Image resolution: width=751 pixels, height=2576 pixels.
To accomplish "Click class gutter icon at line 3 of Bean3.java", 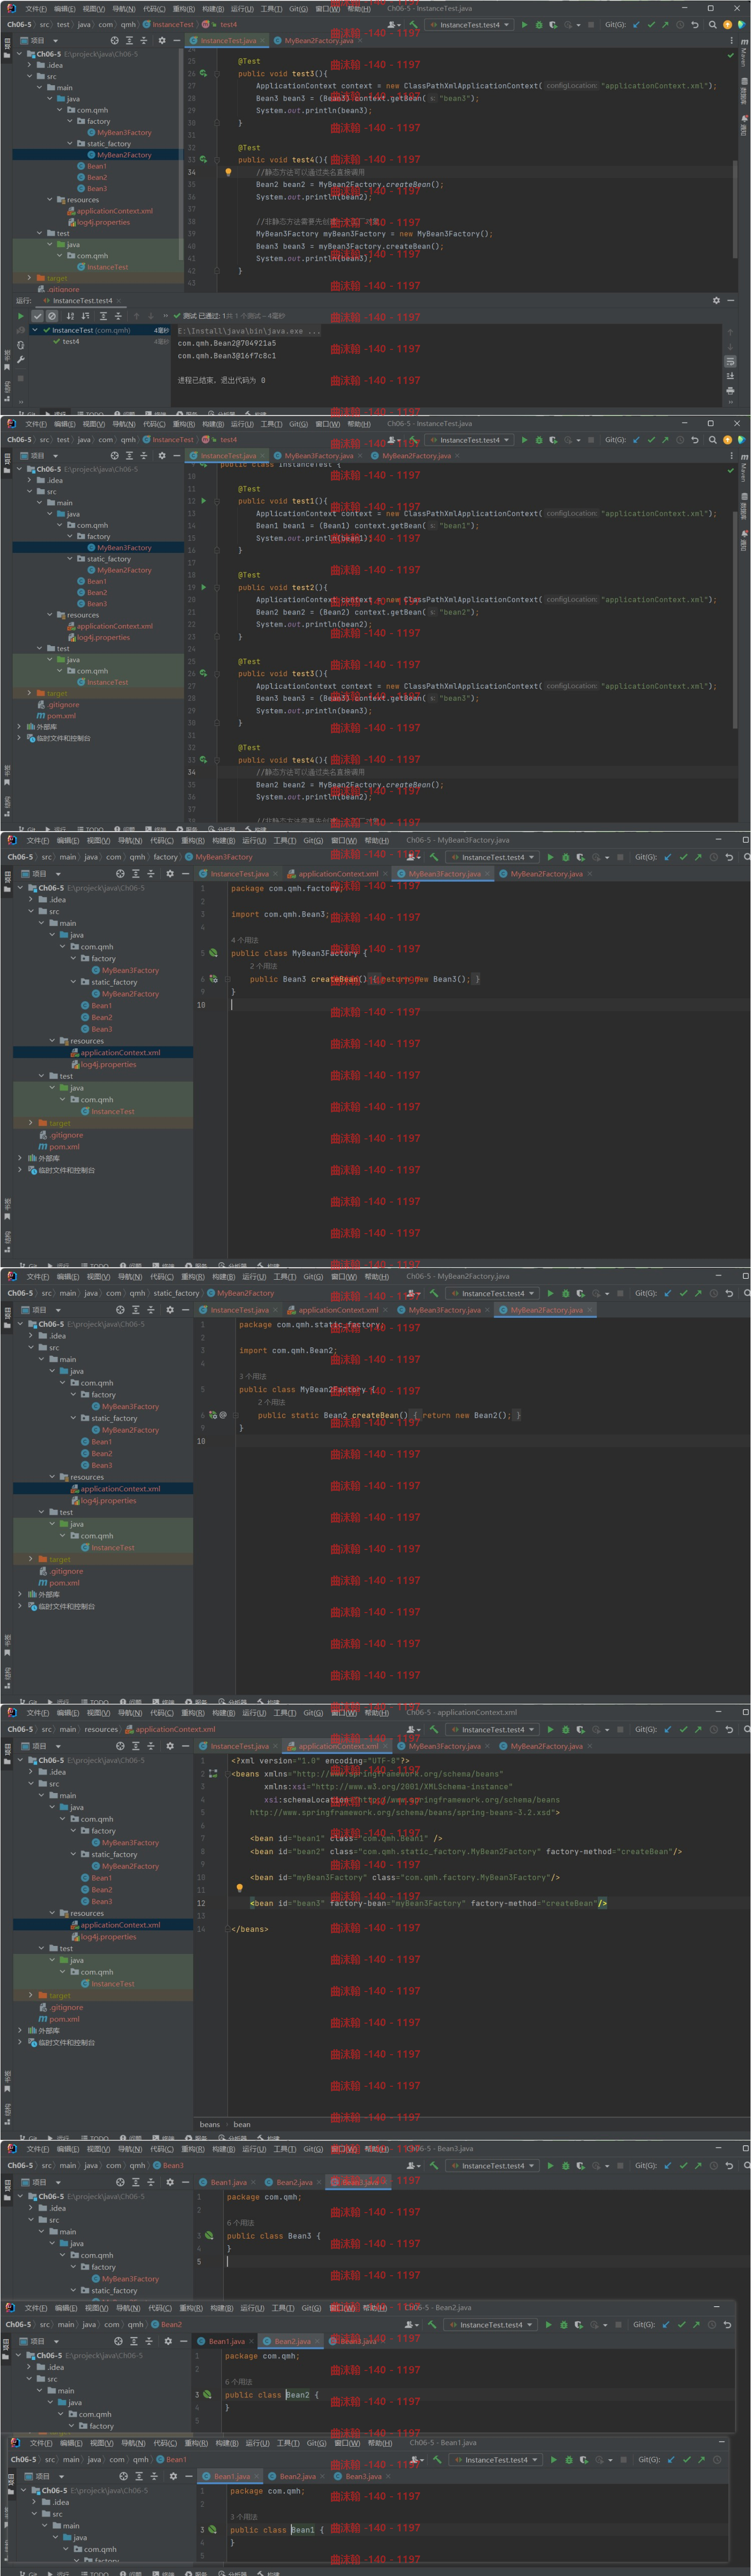I will [x=209, y=2235].
